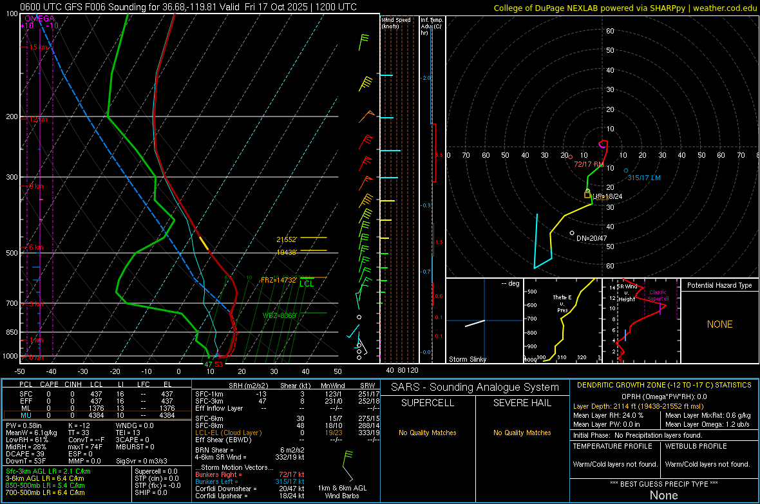Select the SFC-1km shear row

tap(287, 394)
